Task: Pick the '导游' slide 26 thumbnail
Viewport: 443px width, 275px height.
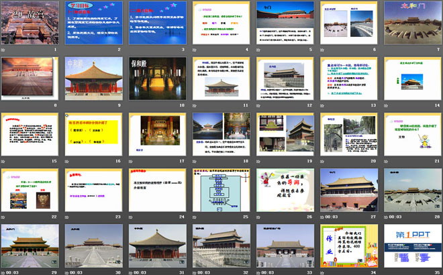Action: (286, 190)
